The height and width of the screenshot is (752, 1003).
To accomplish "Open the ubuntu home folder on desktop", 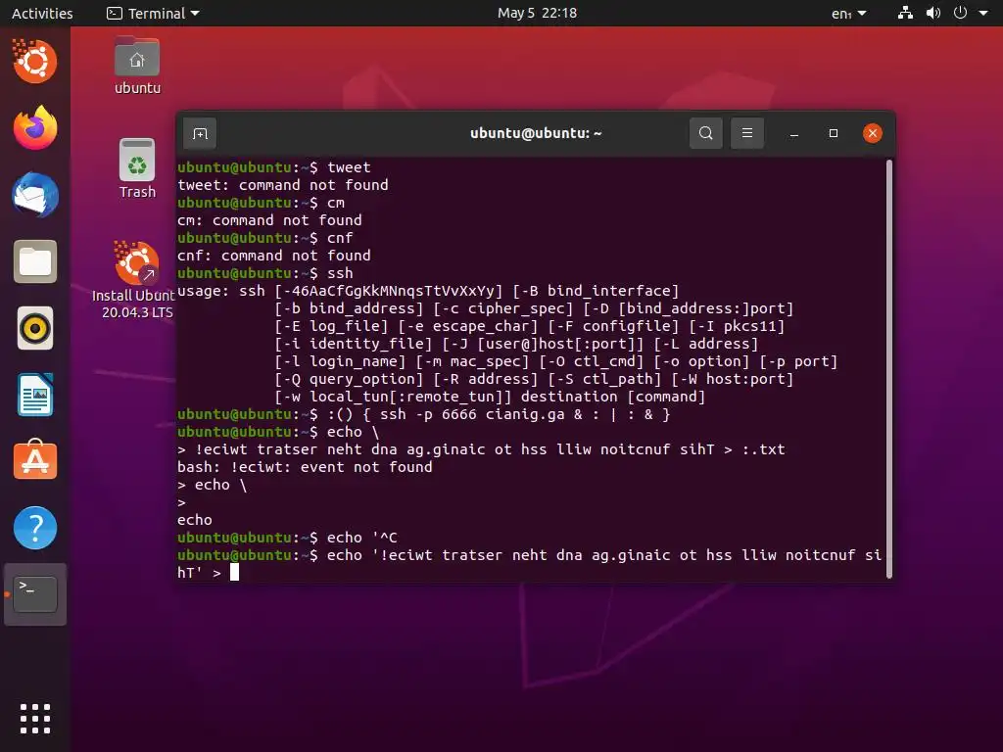I will pos(137,66).
